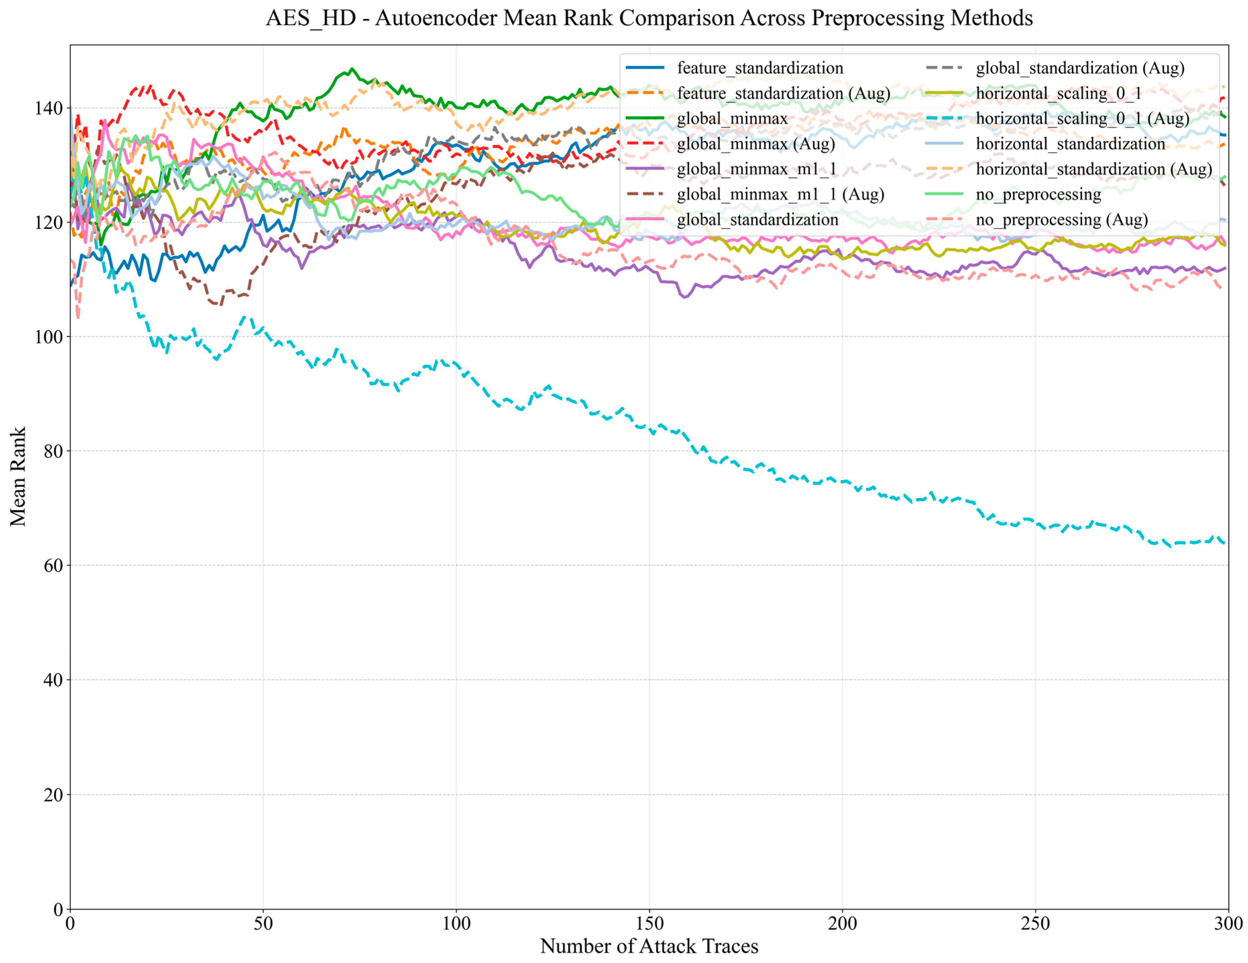Click legend entry 'no_preprocessing'
This screenshot has height=963, width=1248.
[x=1038, y=194]
